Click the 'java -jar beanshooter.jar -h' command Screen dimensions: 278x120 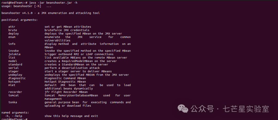coord(53,3)
